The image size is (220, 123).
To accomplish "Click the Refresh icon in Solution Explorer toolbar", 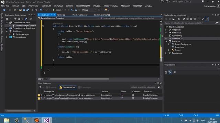I will [187, 19].
